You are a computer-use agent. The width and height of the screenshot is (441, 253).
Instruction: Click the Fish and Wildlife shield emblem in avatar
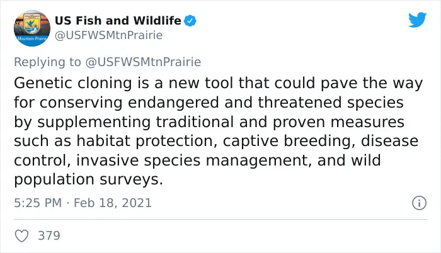coord(31,24)
